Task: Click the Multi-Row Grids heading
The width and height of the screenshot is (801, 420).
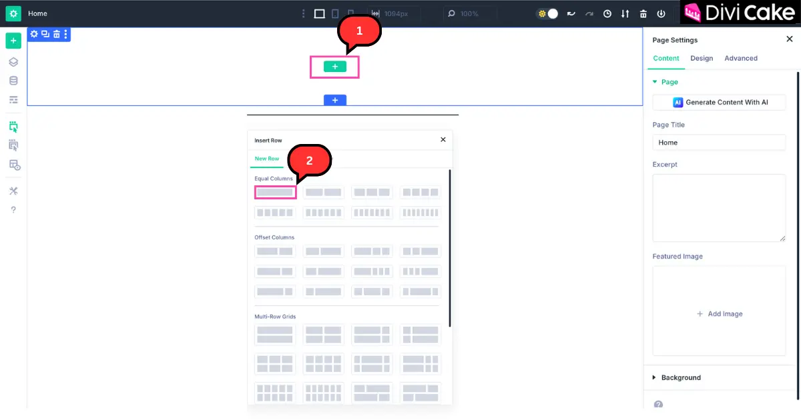Action: pos(275,317)
